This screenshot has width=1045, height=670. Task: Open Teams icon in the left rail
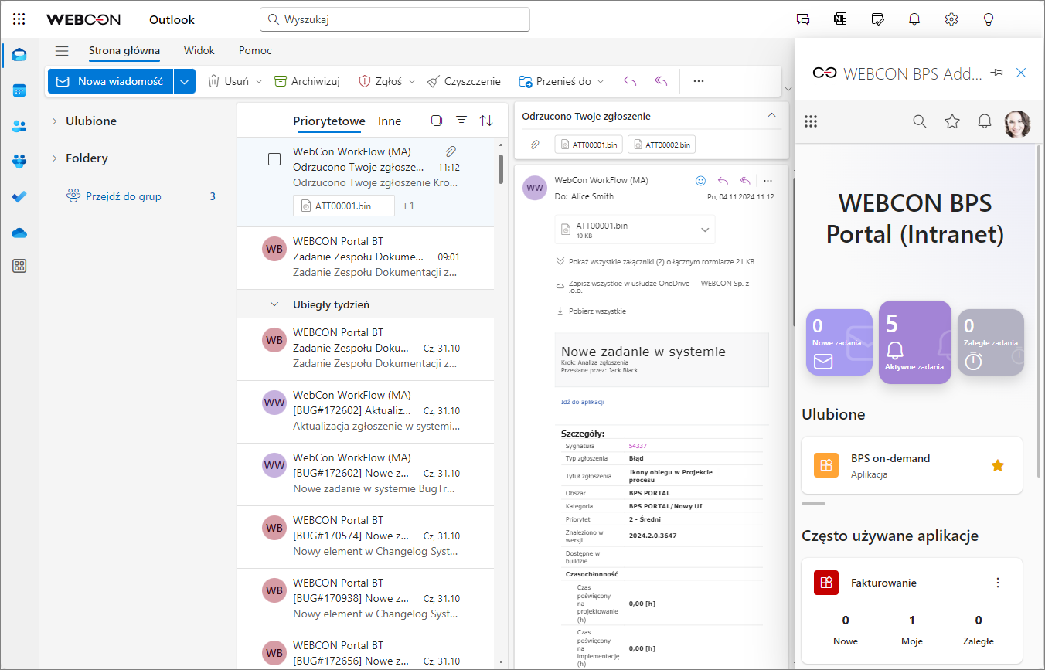coord(19,162)
